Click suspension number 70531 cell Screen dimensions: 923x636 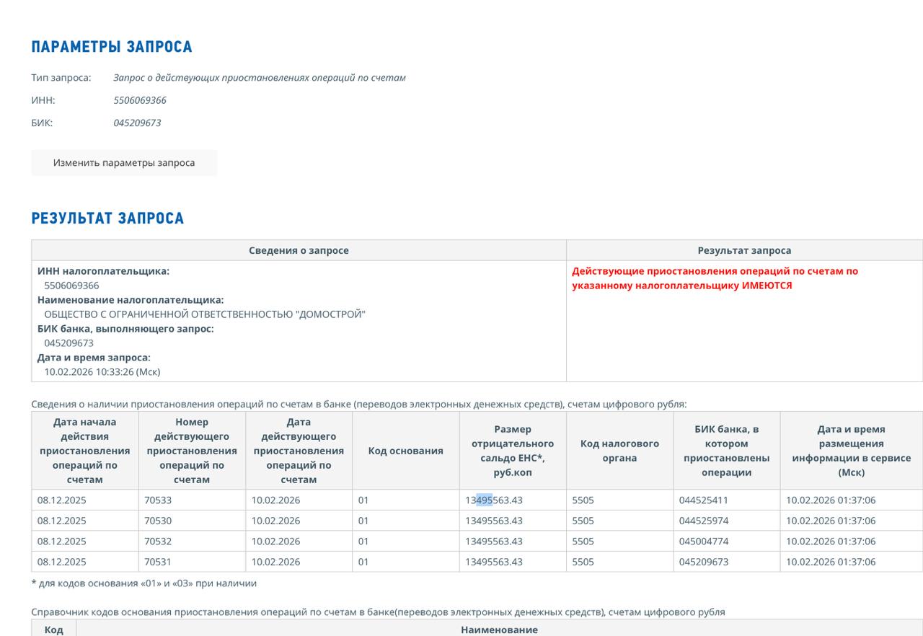coord(158,562)
